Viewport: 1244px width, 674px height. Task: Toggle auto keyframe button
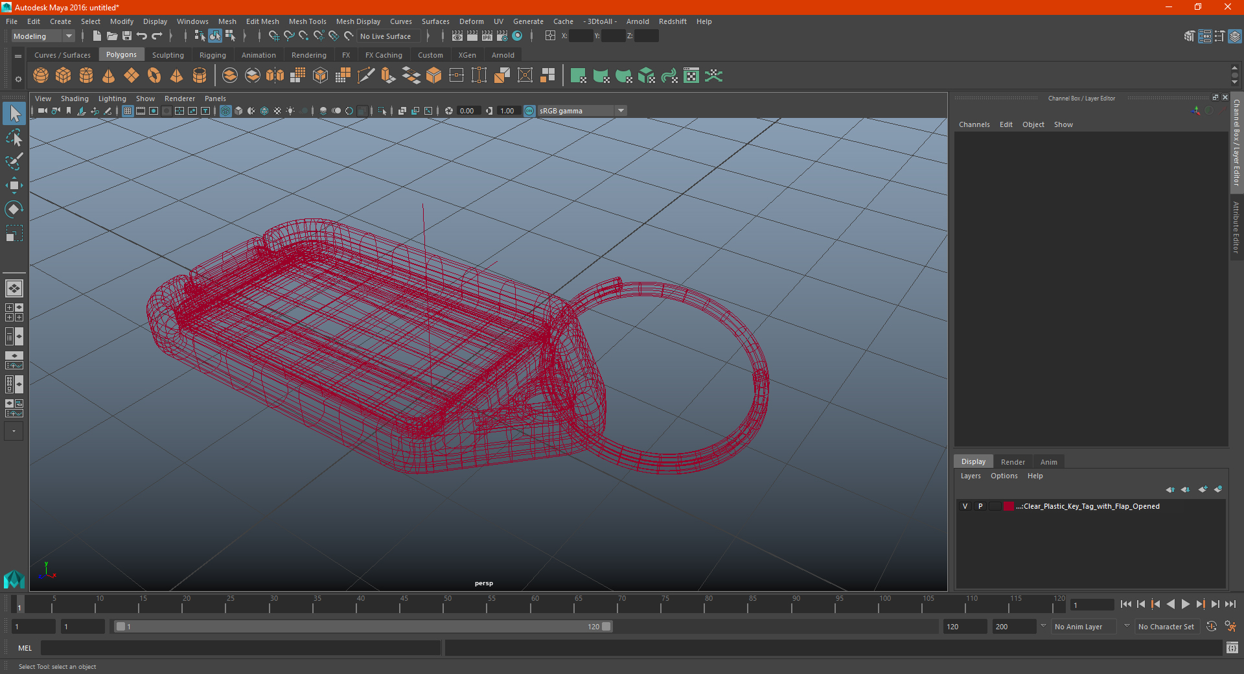pyautogui.click(x=1211, y=627)
